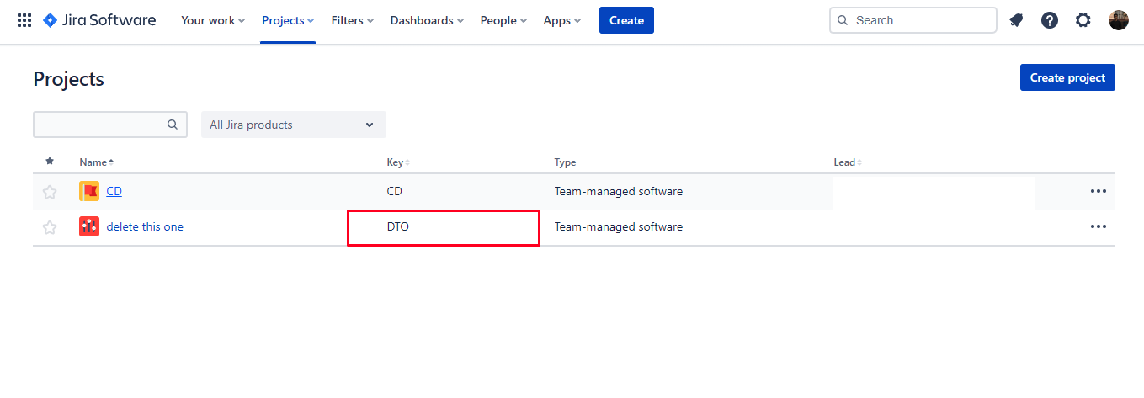The width and height of the screenshot is (1144, 398).
Task: Star the 'delete this one' project
Action: tap(50, 227)
